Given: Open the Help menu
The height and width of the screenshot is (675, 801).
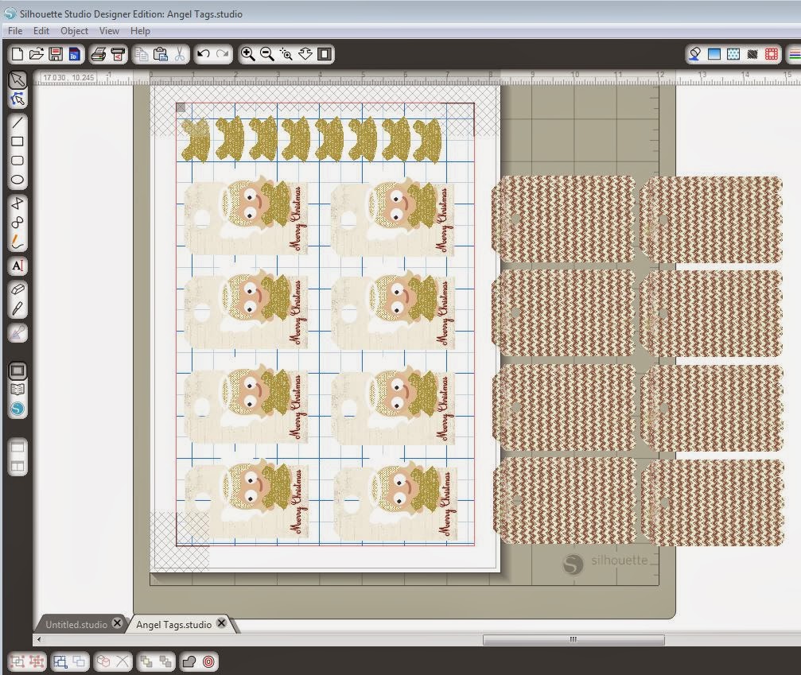Looking at the screenshot, I should pyautogui.click(x=140, y=31).
